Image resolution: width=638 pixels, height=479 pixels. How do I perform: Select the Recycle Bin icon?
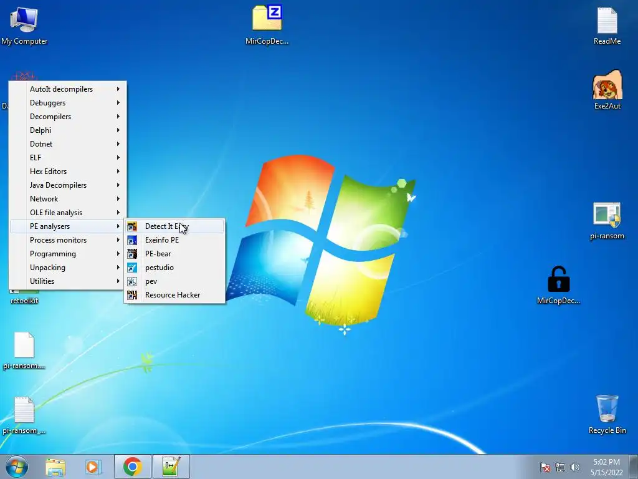pos(607,414)
